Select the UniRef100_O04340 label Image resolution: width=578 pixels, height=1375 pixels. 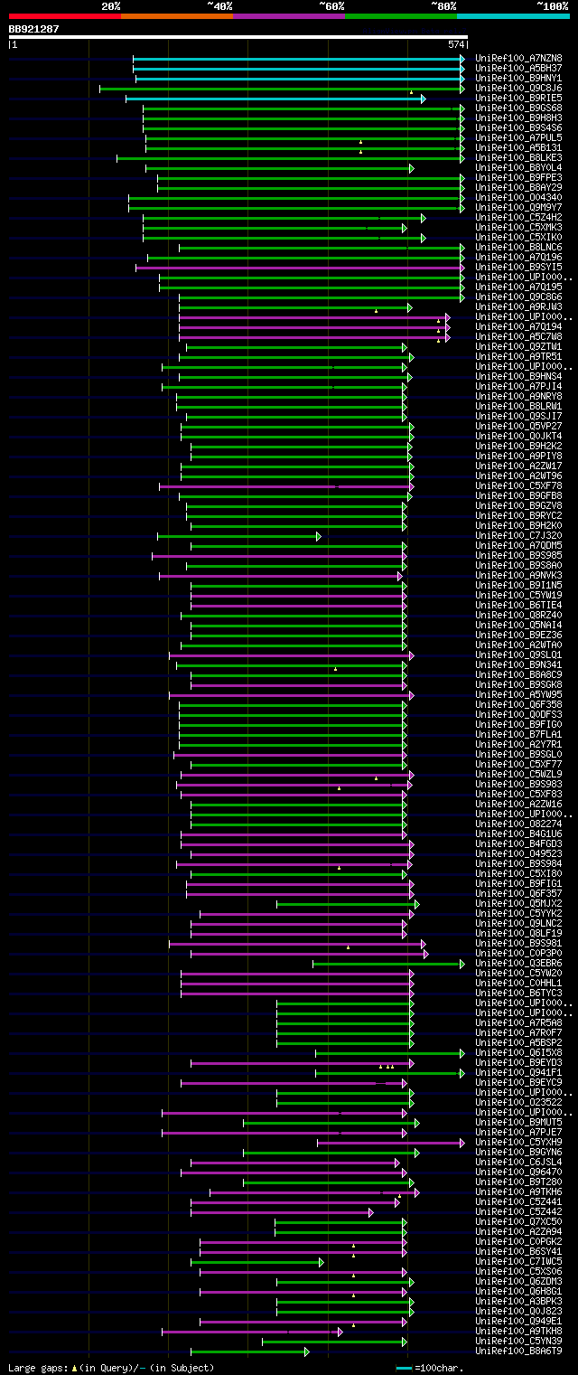coord(518,197)
